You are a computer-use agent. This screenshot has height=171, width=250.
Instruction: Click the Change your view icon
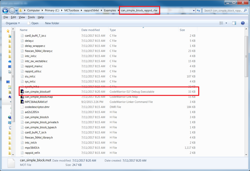click(x=221, y=23)
